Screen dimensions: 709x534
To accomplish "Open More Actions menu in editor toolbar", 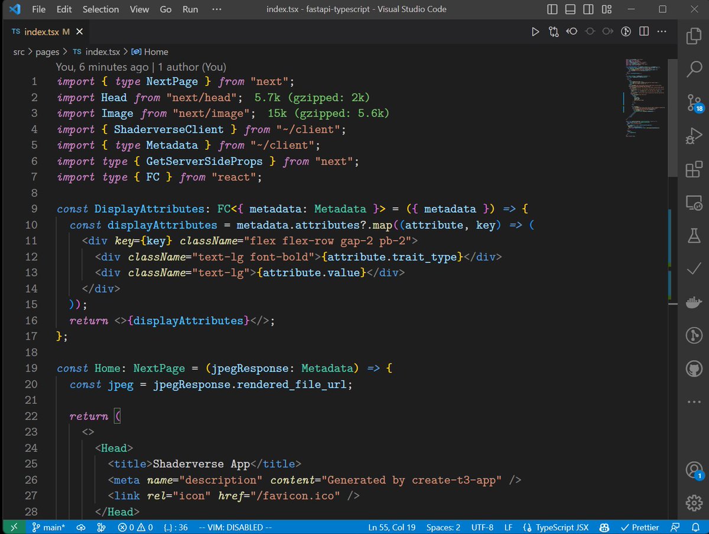I will click(x=662, y=32).
